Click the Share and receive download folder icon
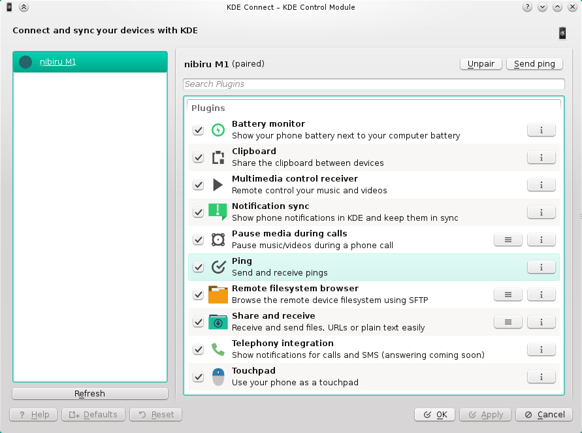Screen dimensions: 582x433 pyautogui.click(x=218, y=322)
